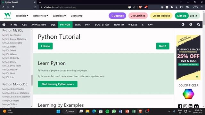Open the extensions puzzle piece icon
Screen dimensions: 205x115
[172, 7]
